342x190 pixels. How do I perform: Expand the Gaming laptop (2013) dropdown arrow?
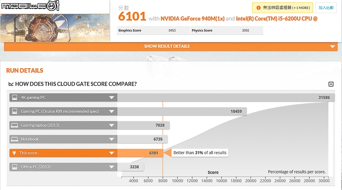112,126
